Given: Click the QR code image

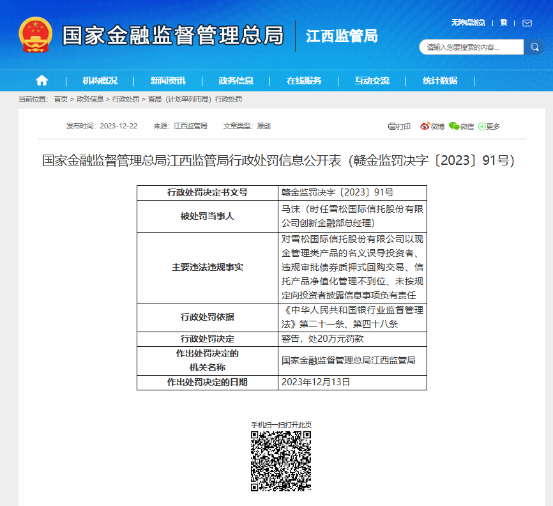Looking at the screenshot, I should (x=281, y=461).
